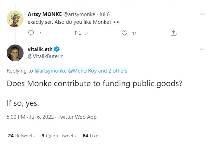
Task: Click the reply icon on Artsy MONKE's tweet
Action: click(31, 34)
